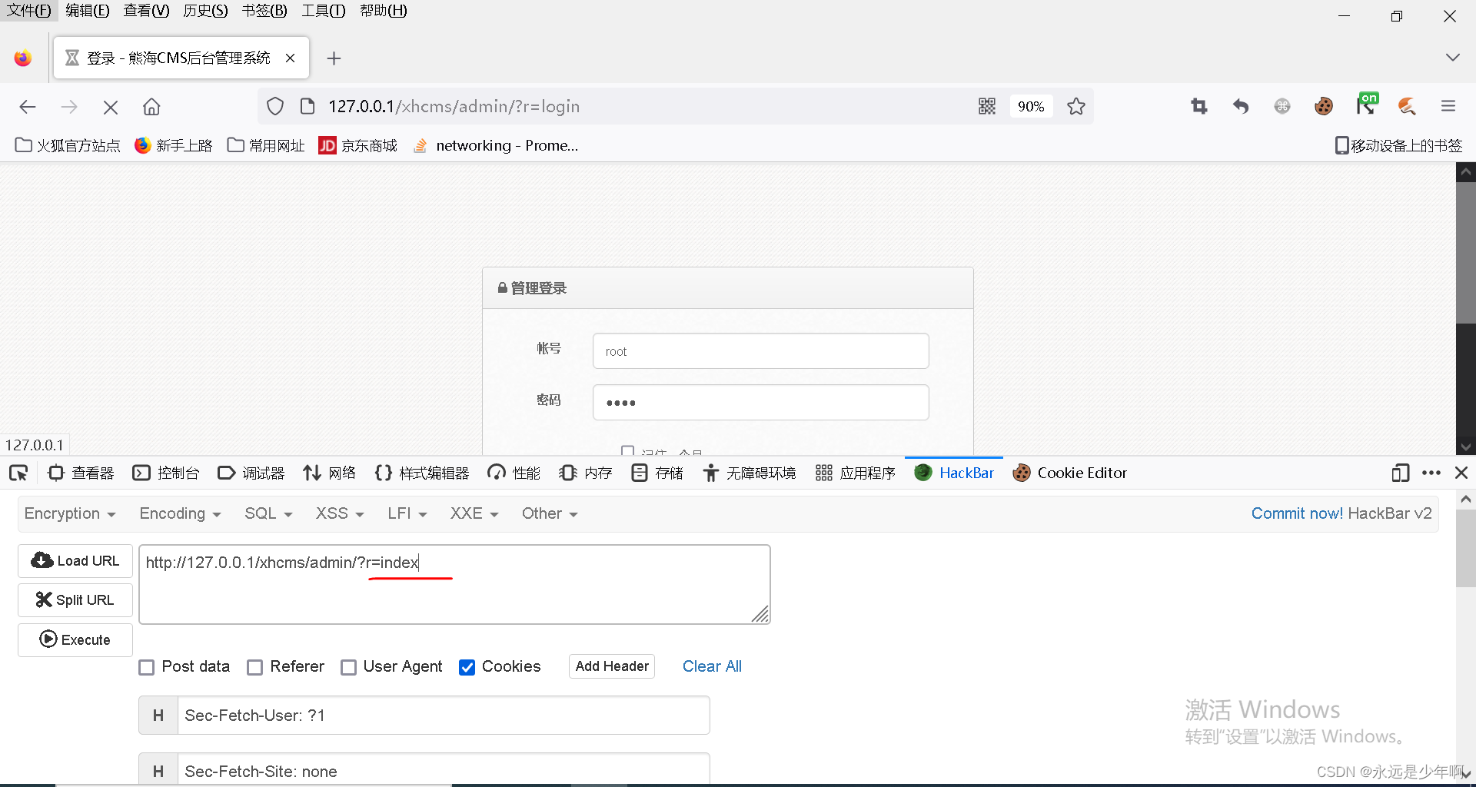Switch to 网络 network tab

click(x=330, y=473)
